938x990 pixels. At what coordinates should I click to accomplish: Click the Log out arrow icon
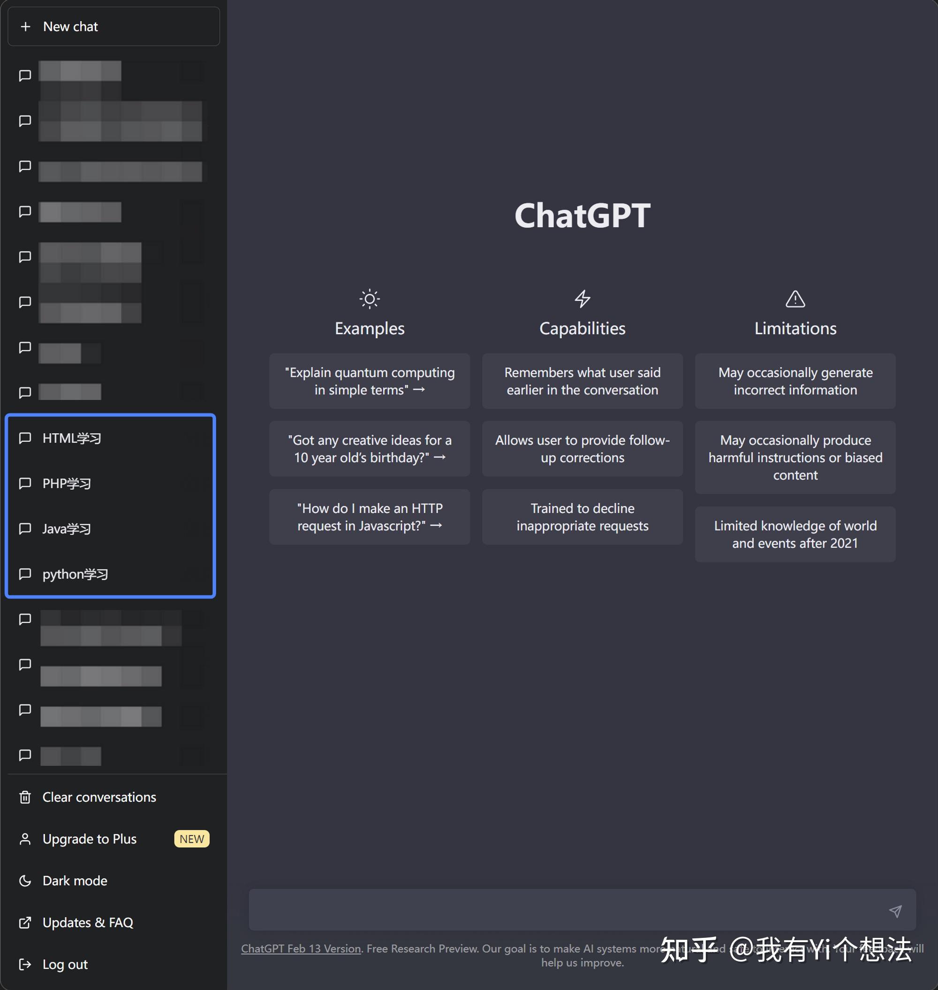[25, 965]
